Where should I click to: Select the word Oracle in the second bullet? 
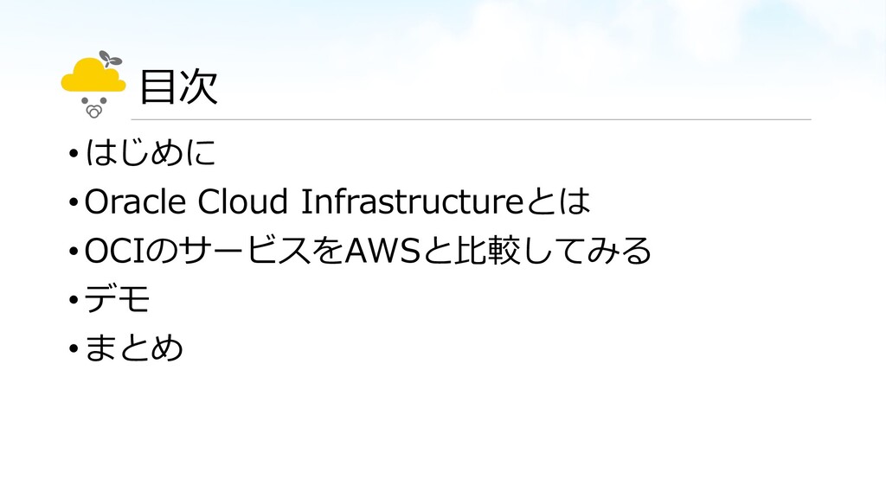click(x=135, y=201)
